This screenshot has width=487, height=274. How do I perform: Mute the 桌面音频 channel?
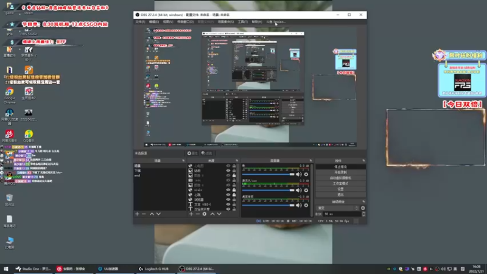pos(299,205)
